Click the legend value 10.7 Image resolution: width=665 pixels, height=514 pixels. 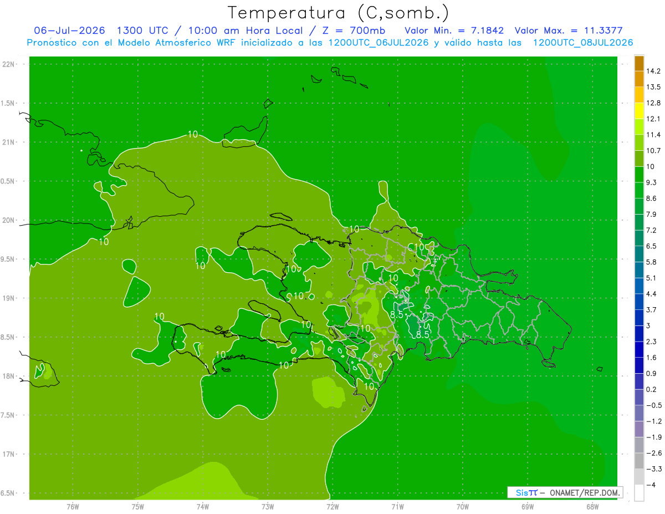coord(653,151)
